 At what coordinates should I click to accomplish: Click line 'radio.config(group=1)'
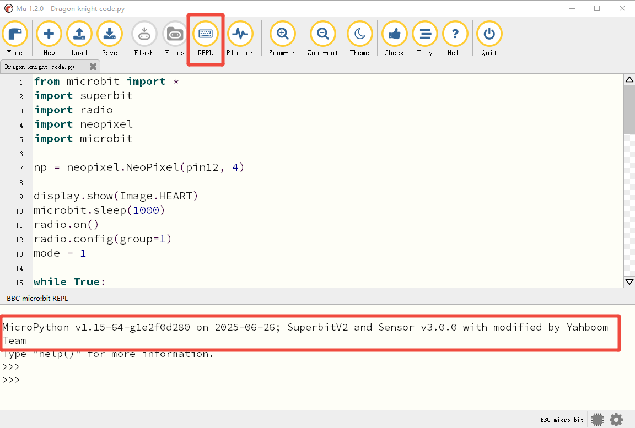point(103,239)
